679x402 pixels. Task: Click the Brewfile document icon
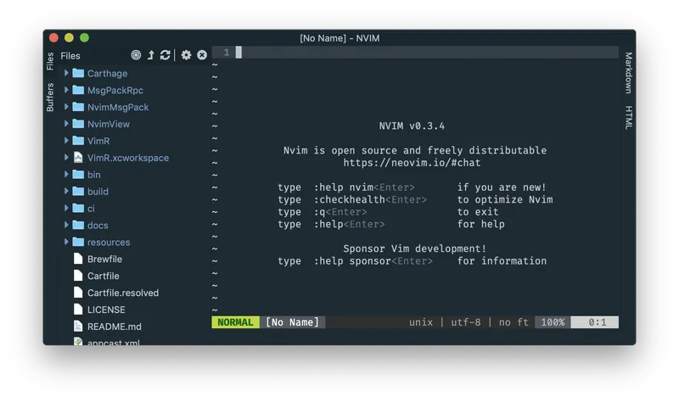78,259
